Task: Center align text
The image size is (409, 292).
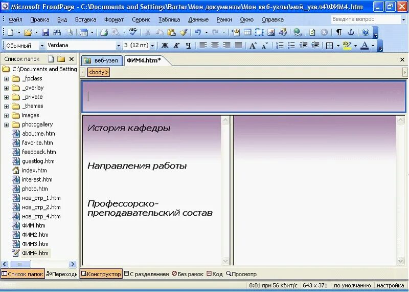Action: coord(215,46)
